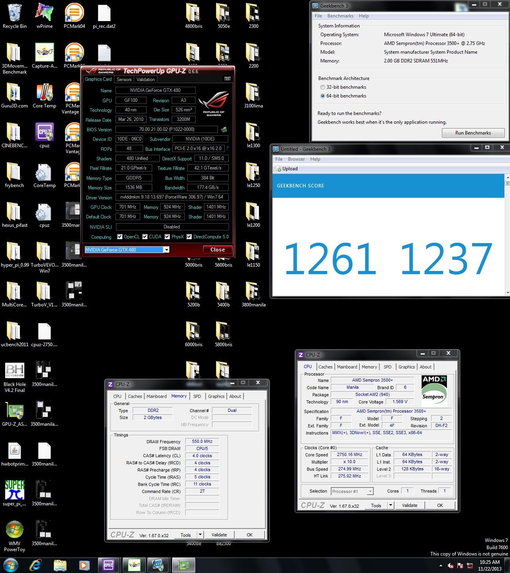This screenshot has height=573, width=510.
Task: Click the red Close button in GPU-Z
Action: pyautogui.click(x=218, y=250)
